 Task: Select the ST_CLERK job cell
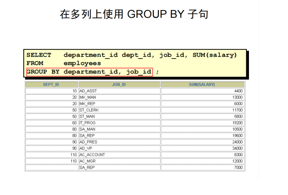point(119,110)
